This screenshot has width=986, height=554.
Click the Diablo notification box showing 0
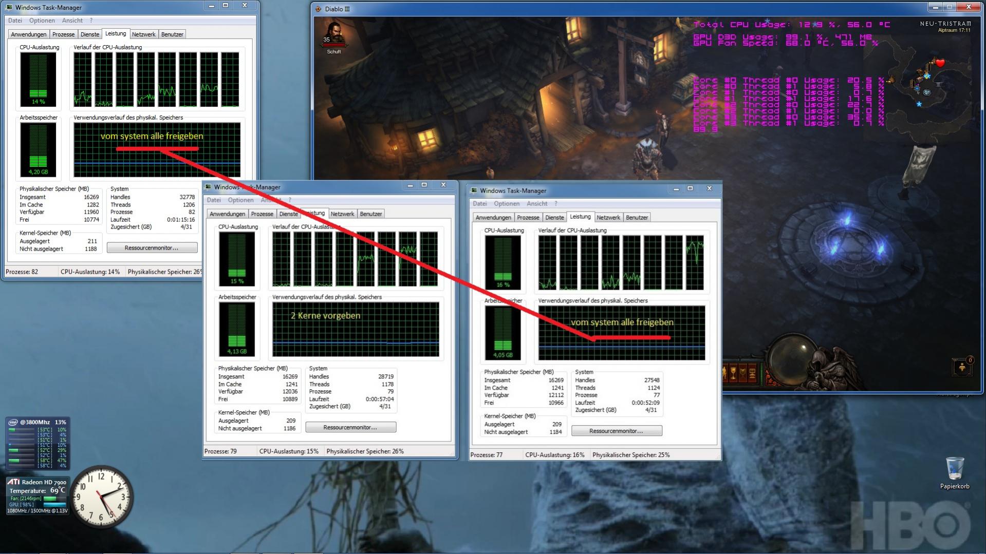point(962,367)
